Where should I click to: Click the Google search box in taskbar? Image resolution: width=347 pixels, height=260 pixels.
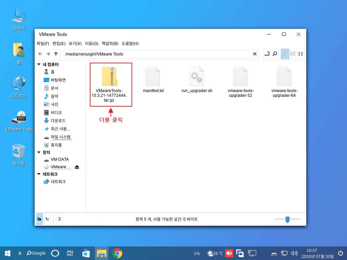pyautogui.click(x=36, y=253)
